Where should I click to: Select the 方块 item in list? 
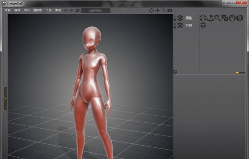[189, 25]
